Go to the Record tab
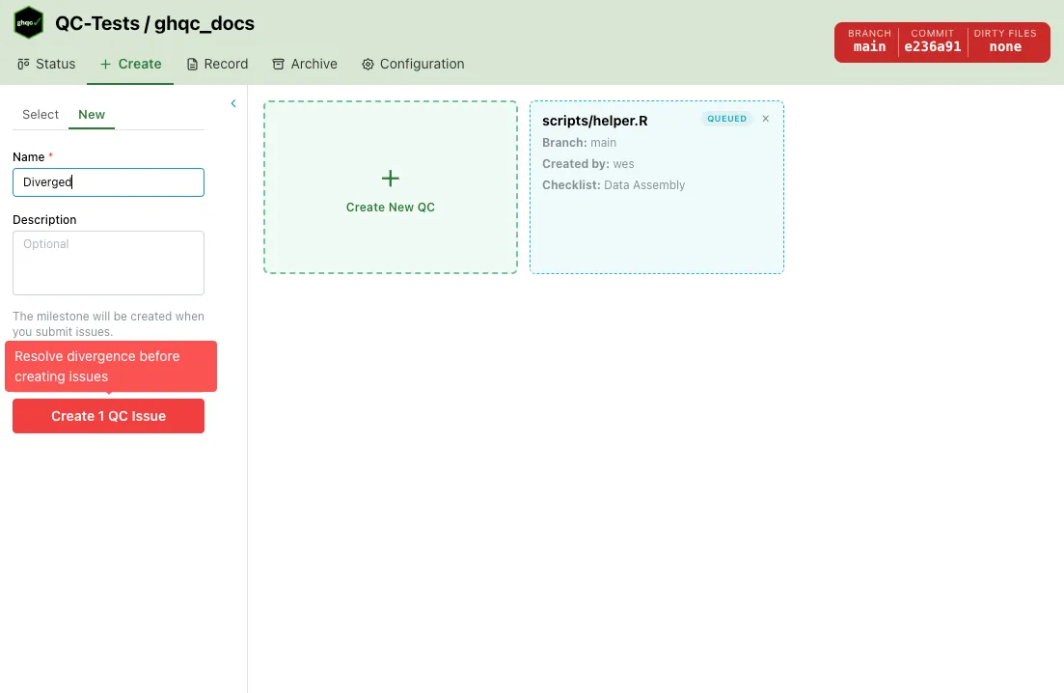Screen dimensions: 1064x693 217,64
